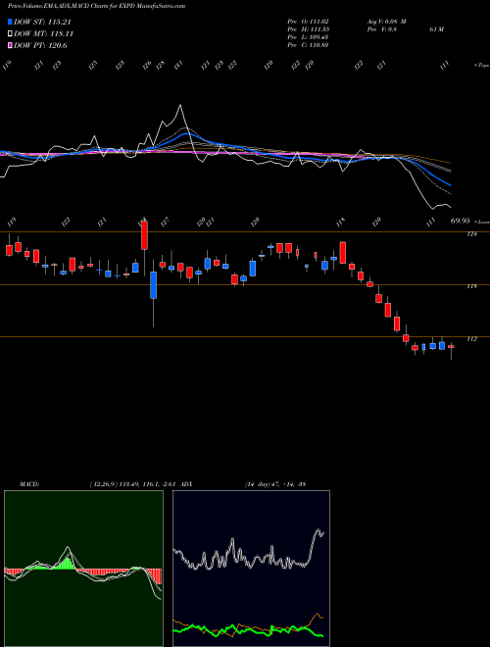This screenshot has height=647, width=490.
Task: Click the large blue candlestick with long lower wick
Action: click(154, 284)
